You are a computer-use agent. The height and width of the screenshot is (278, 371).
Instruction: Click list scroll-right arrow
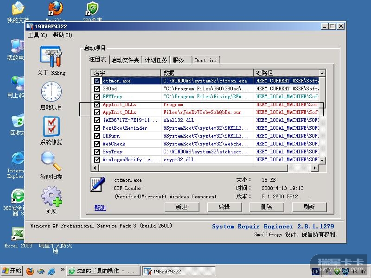(x=314, y=168)
